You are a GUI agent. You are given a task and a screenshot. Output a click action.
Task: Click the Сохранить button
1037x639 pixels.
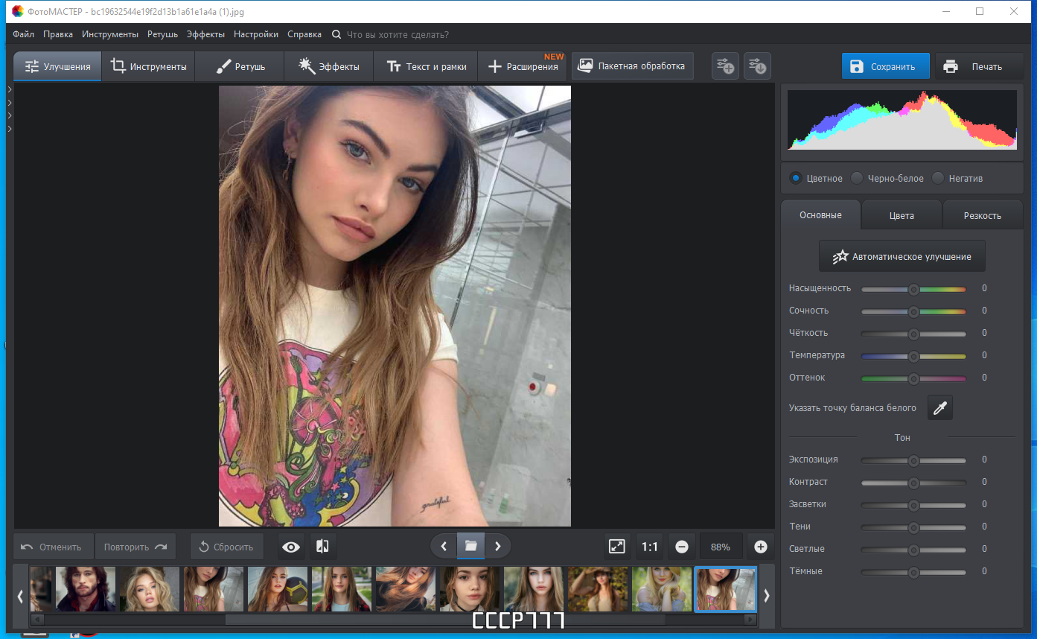tap(886, 66)
